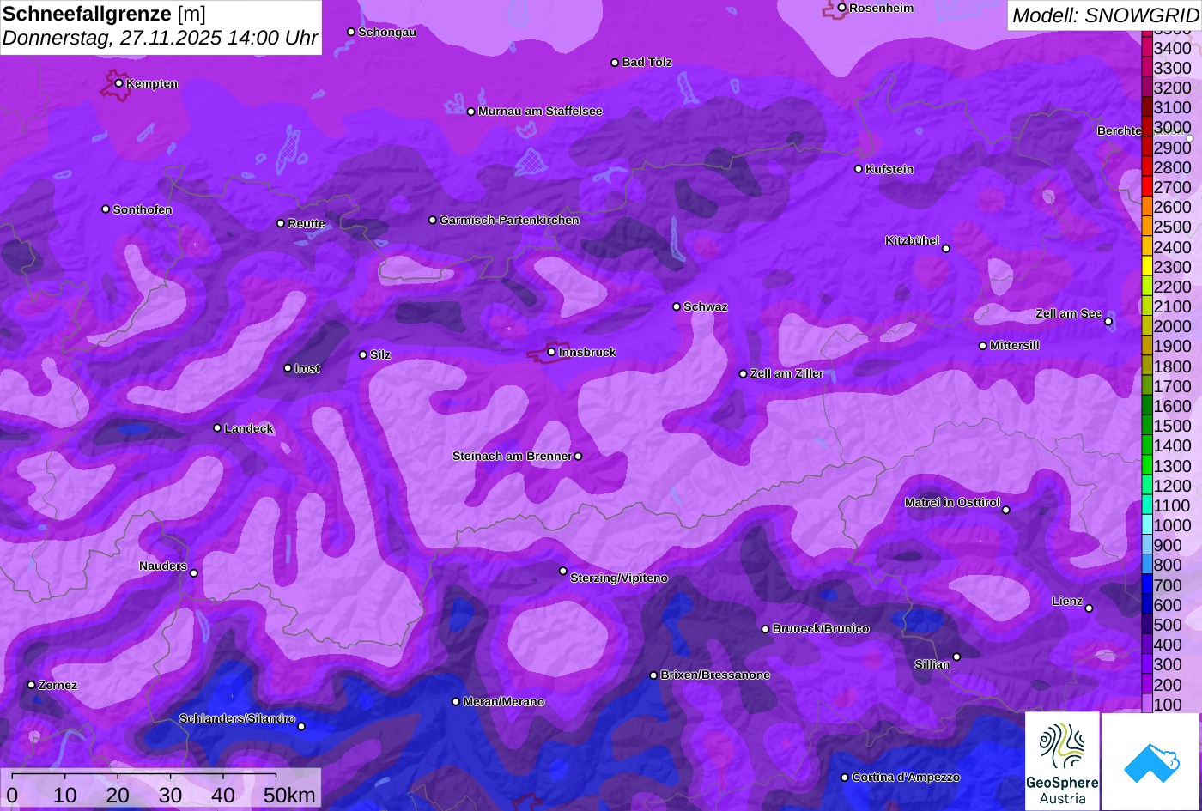Image resolution: width=1202 pixels, height=811 pixels.
Task: Click the Schongau marker dot
Action: click(x=350, y=32)
